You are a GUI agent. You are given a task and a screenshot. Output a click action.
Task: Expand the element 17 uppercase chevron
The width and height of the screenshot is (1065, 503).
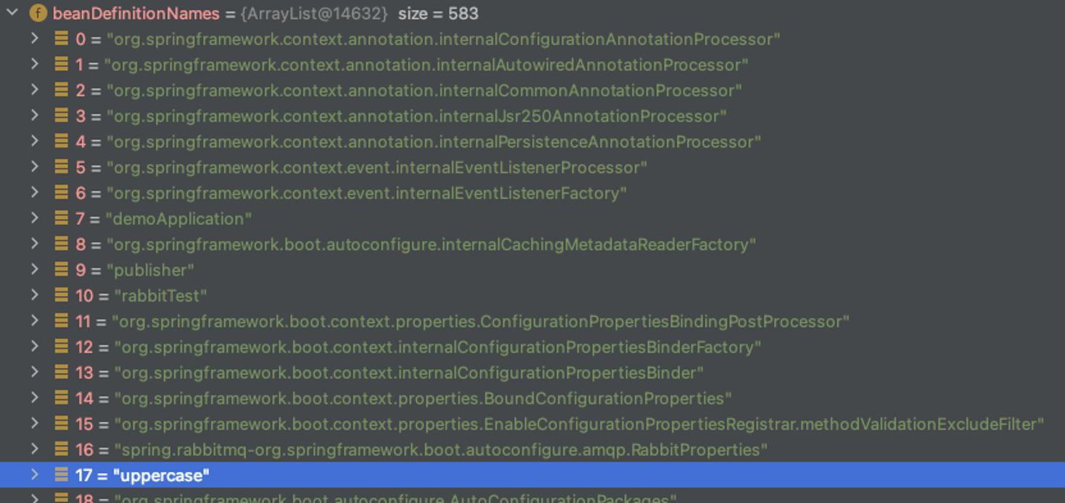pos(35,475)
